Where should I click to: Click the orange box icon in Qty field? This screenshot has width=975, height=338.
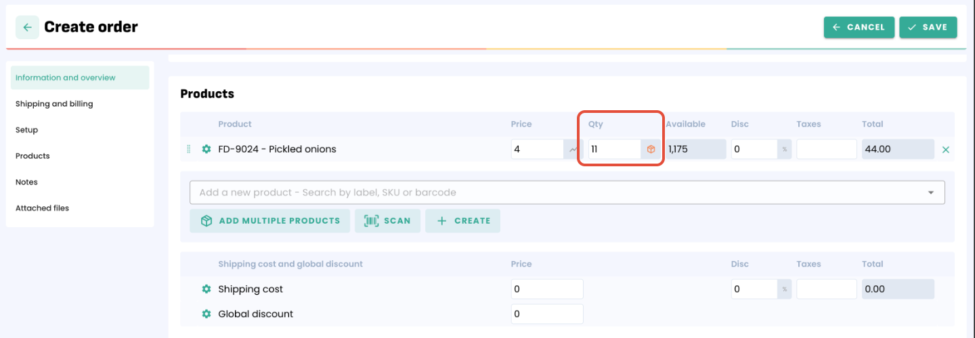(651, 149)
